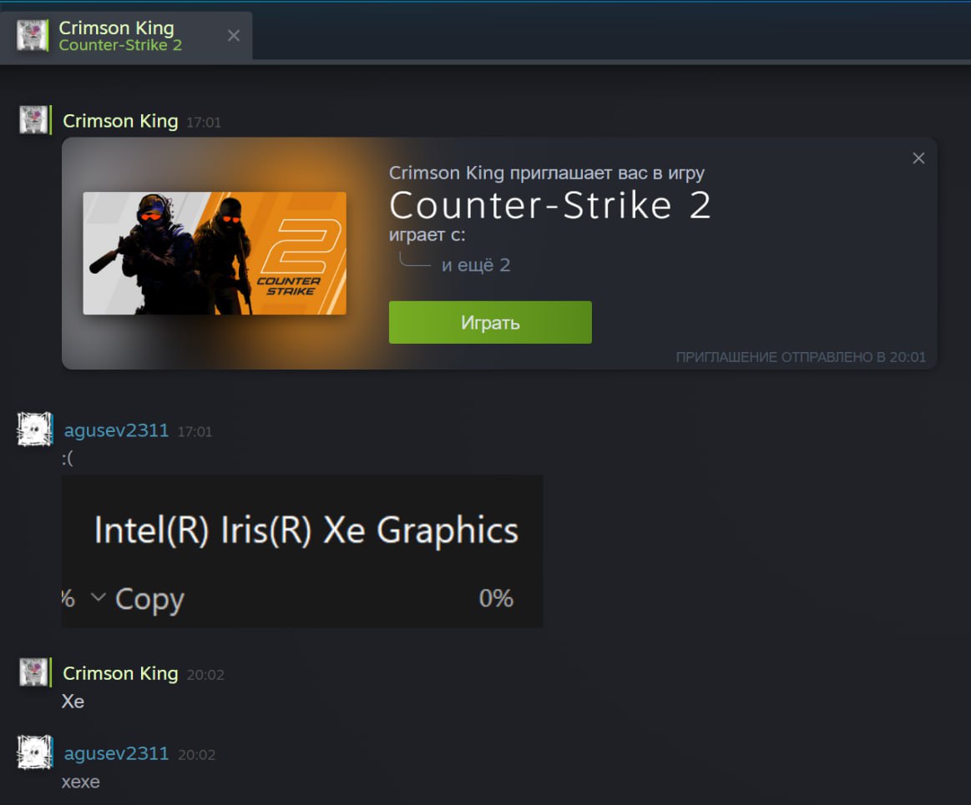971x805 pixels.
Task: Click the Counter-Strike 2 banner artwork
Action: 215,254
